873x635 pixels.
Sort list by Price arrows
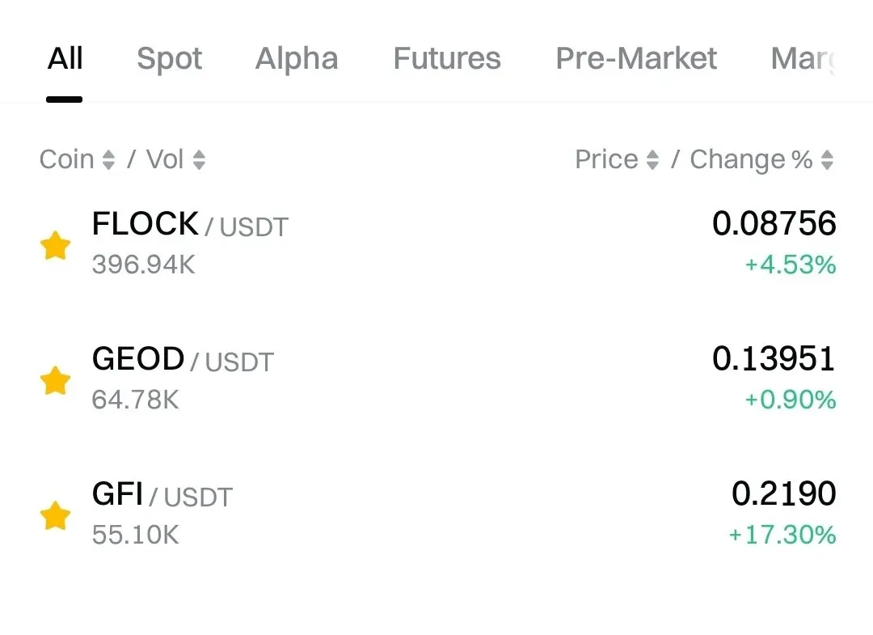pyautogui.click(x=652, y=160)
